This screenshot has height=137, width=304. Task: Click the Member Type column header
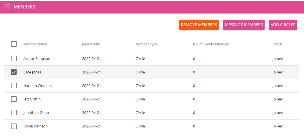(146, 44)
